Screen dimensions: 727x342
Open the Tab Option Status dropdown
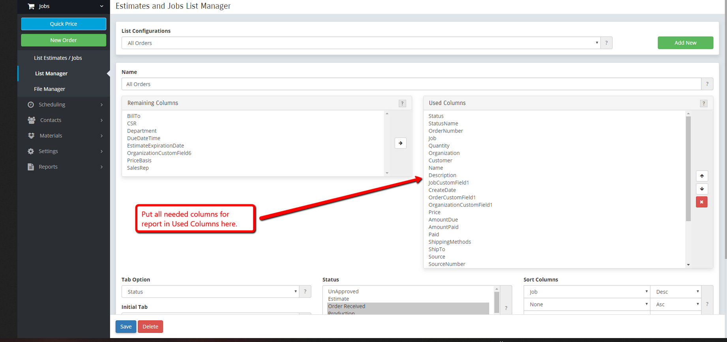tap(210, 292)
